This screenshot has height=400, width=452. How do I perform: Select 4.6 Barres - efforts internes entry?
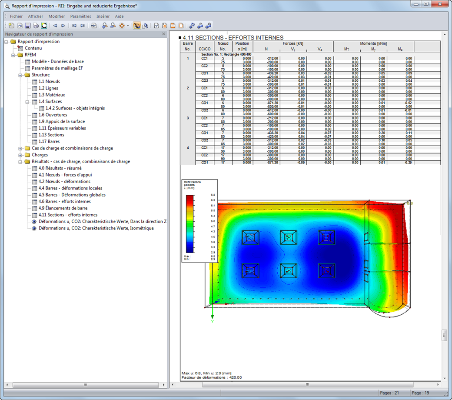coord(65,202)
